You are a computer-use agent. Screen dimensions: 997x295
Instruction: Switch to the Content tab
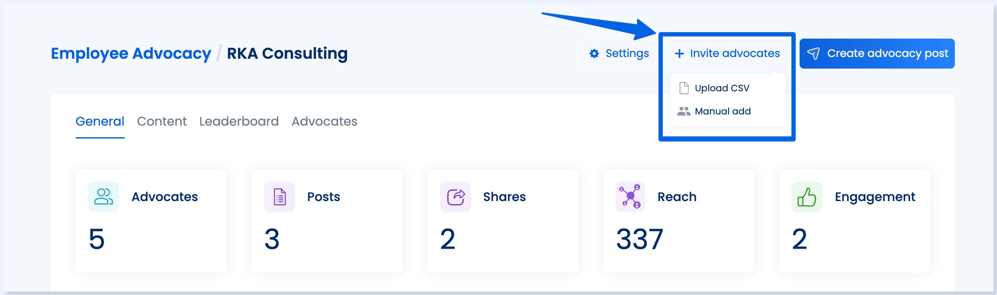coord(161,121)
